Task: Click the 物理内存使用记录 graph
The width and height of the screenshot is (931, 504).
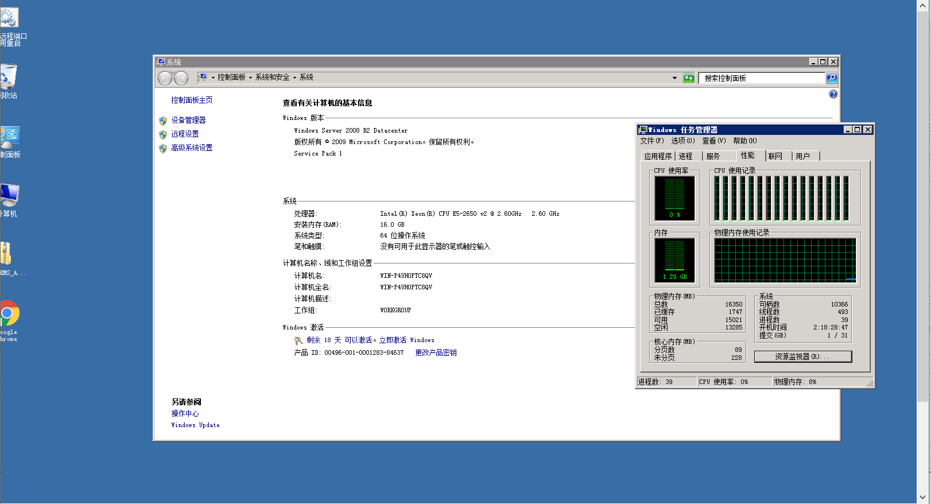Action: pos(785,260)
